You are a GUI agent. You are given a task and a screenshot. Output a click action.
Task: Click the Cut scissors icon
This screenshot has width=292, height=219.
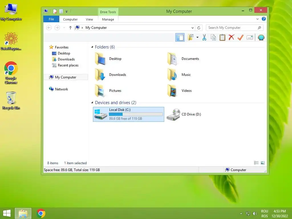pyautogui.click(x=204, y=37)
